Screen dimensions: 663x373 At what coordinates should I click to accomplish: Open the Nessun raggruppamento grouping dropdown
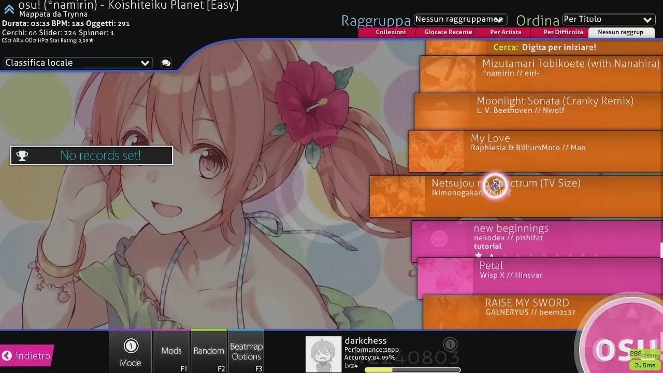click(460, 19)
